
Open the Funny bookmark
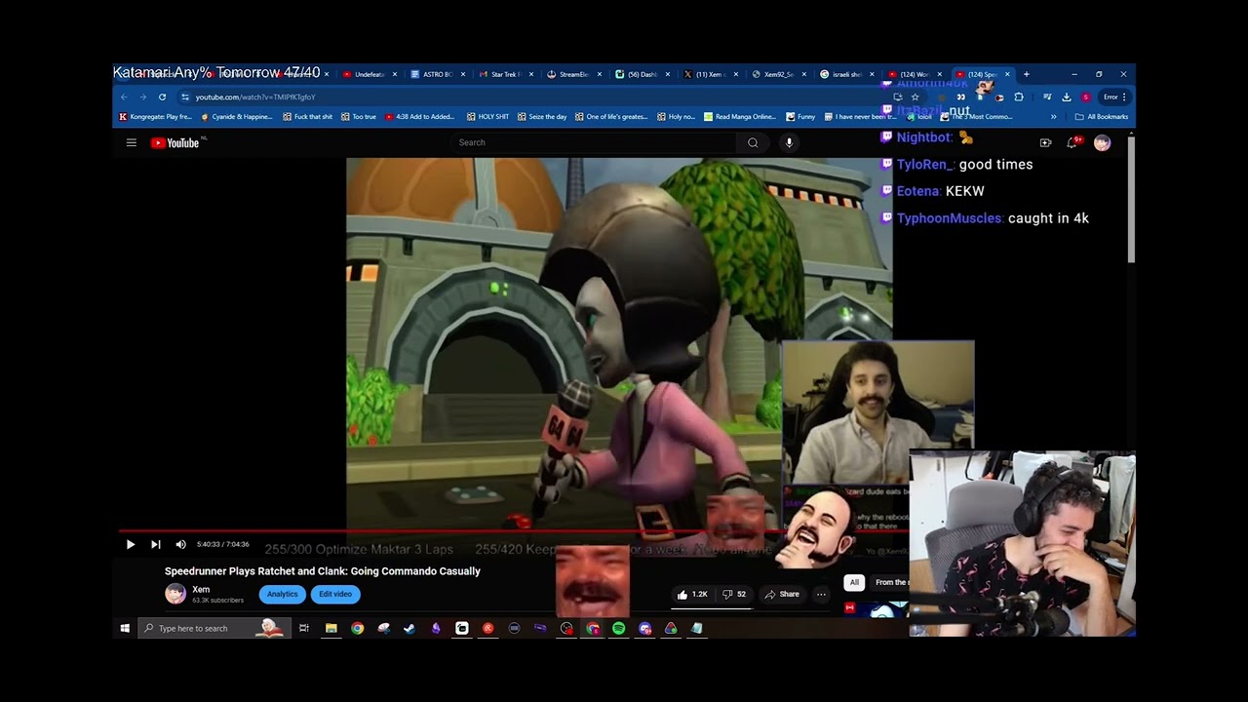[800, 116]
